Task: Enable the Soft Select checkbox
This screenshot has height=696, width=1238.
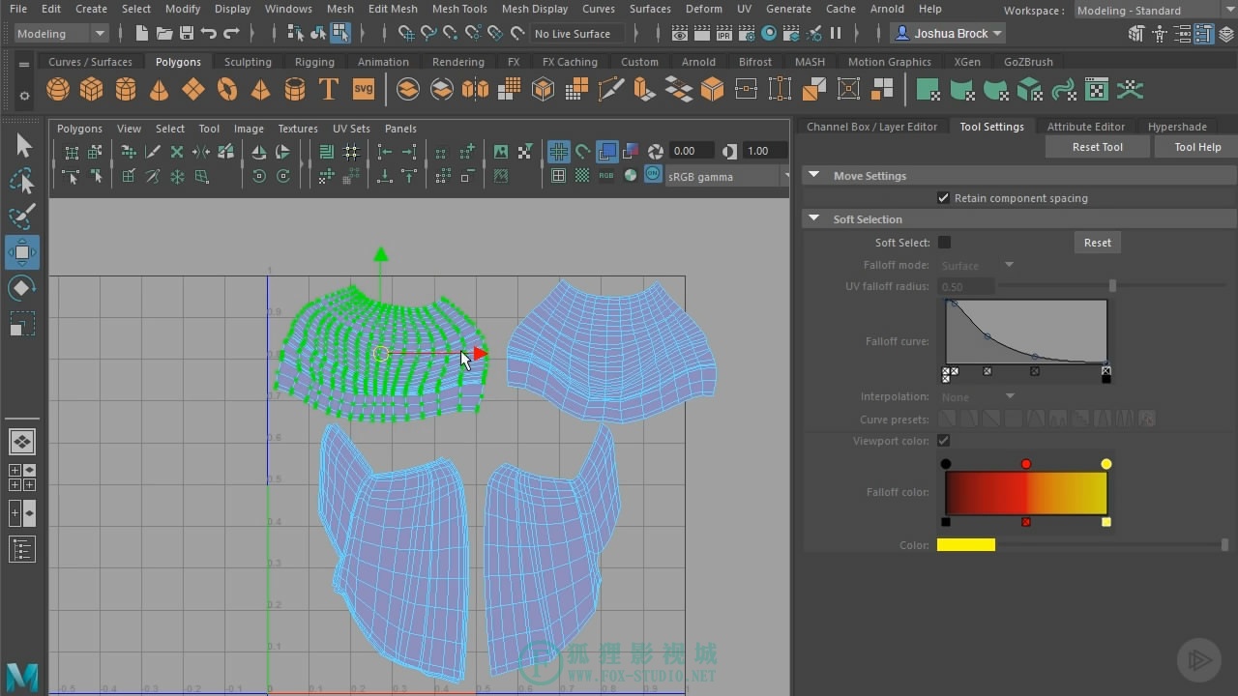Action: (944, 243)
